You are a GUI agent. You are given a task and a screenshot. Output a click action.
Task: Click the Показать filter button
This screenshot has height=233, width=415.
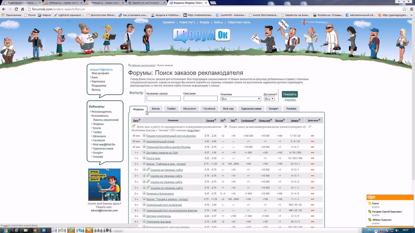coord(290,94)
